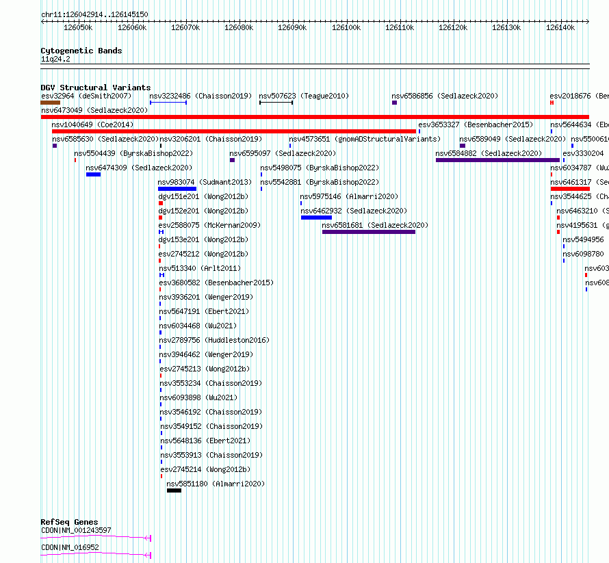Select the black nsv507623 interval bar
This screenshot has width=609, height=563.
click(276, 103)
